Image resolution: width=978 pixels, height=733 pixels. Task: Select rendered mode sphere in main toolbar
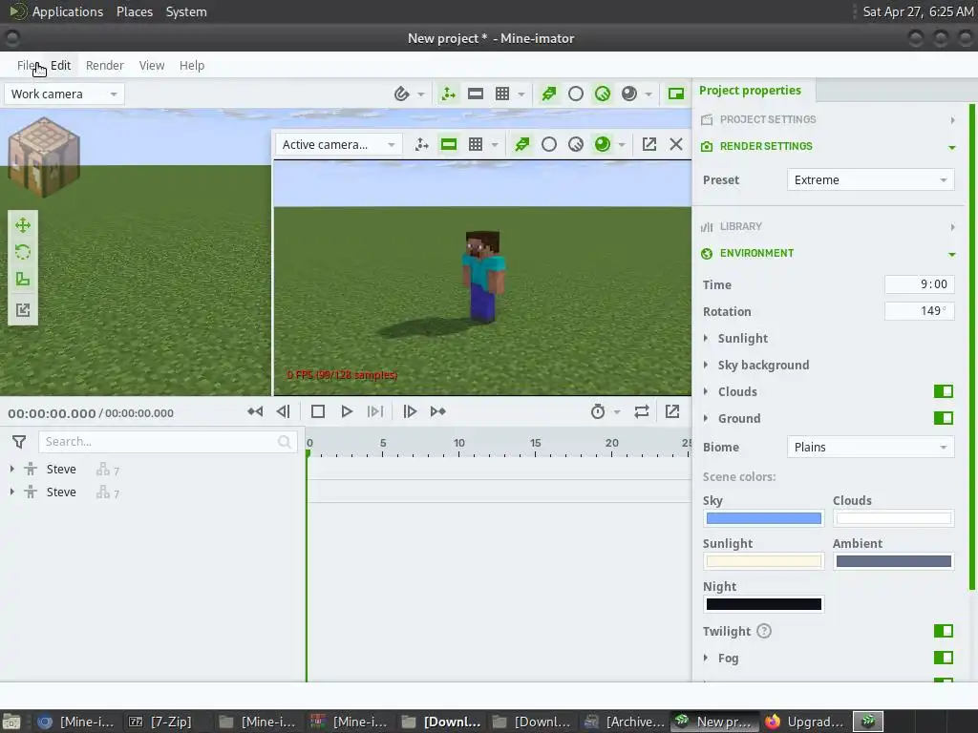pyautogui.click(x=629, y=94)
